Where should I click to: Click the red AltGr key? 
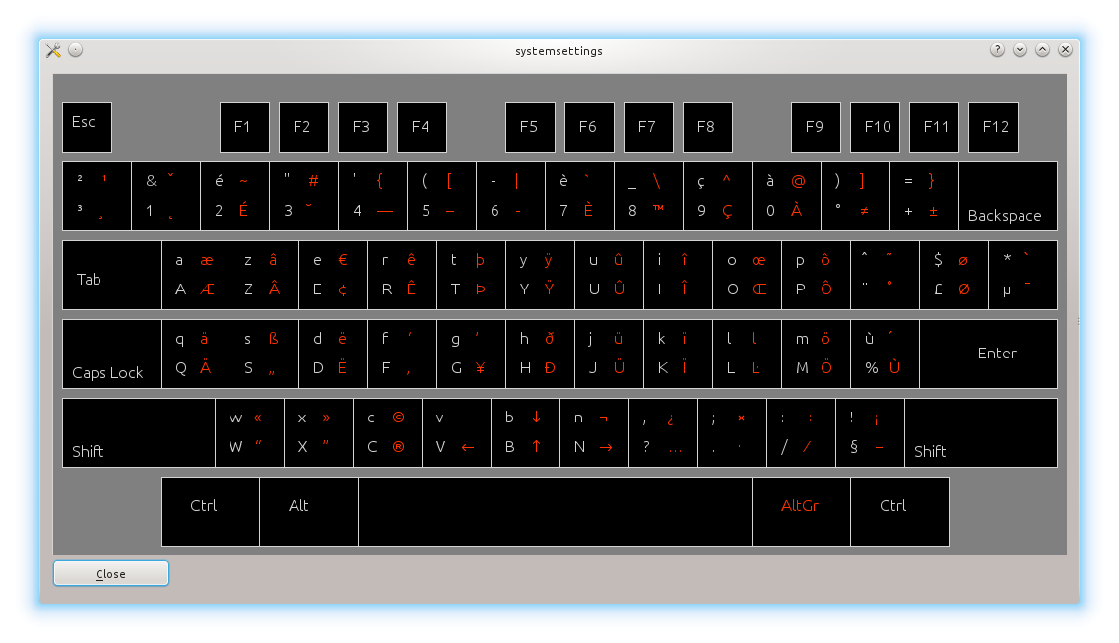[800, 511]
